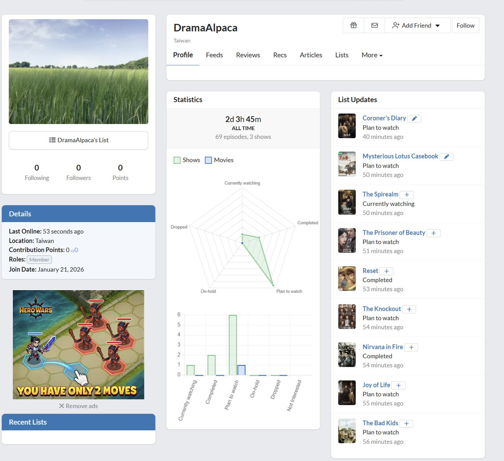Click the Member role badge

[39, 260]
